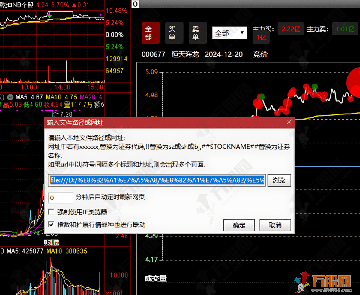Screen dimensions: 360x295
Task: Close the 输入文件路径或网址 dialog
Action: point(289,122)
